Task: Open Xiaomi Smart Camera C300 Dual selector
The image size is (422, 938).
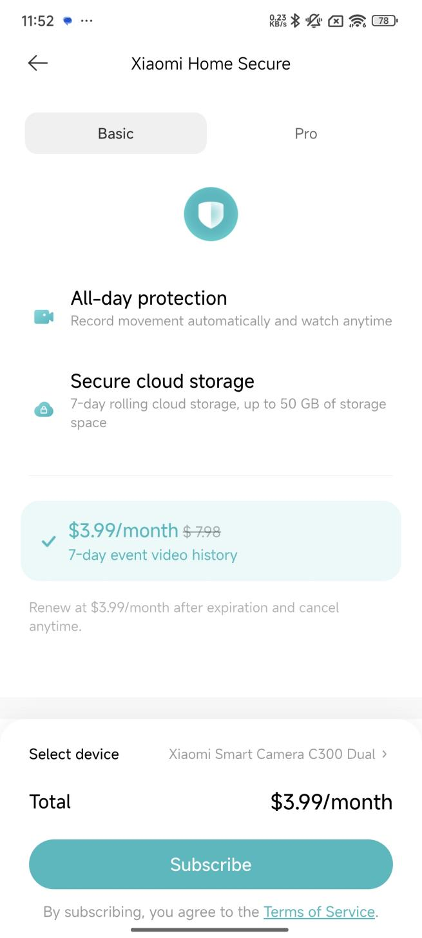Action: tap(272, 754)
